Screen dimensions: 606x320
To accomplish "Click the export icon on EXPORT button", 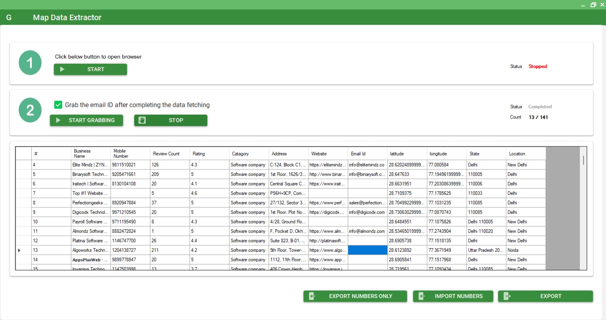I will (x=507, y=296).
